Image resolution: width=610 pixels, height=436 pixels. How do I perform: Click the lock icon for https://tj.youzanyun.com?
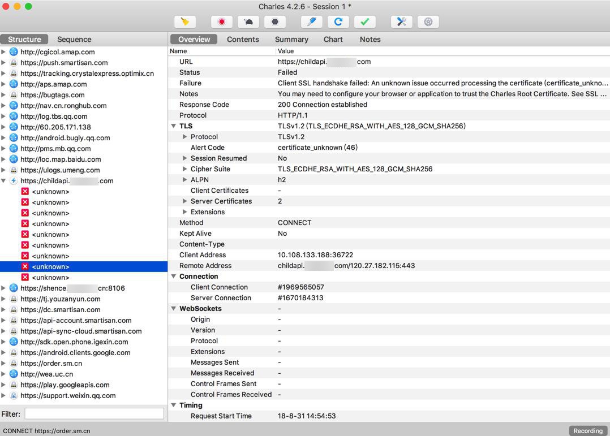tap(14, 299)
